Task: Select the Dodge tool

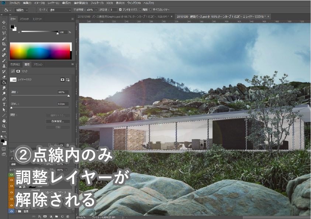Action: [x=4, y=93]
